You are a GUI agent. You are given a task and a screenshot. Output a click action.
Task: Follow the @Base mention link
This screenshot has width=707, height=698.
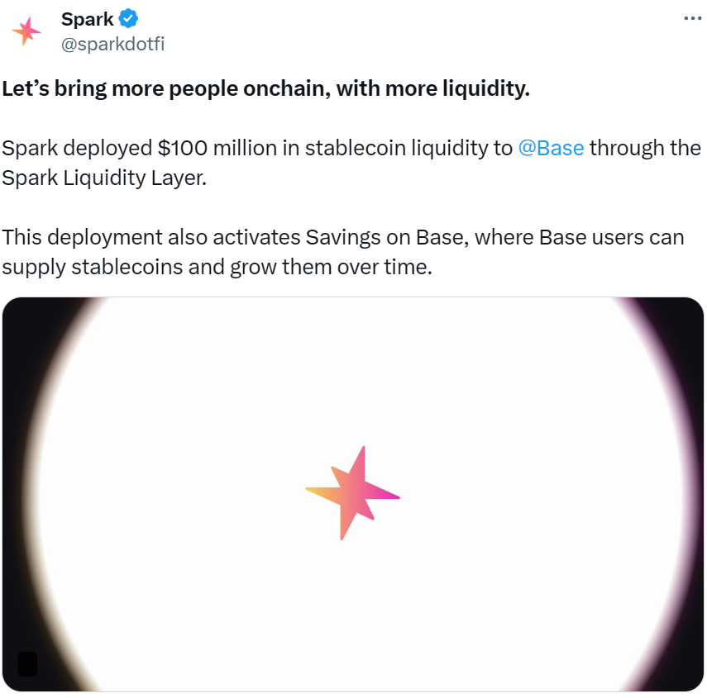tap(551, 149)
